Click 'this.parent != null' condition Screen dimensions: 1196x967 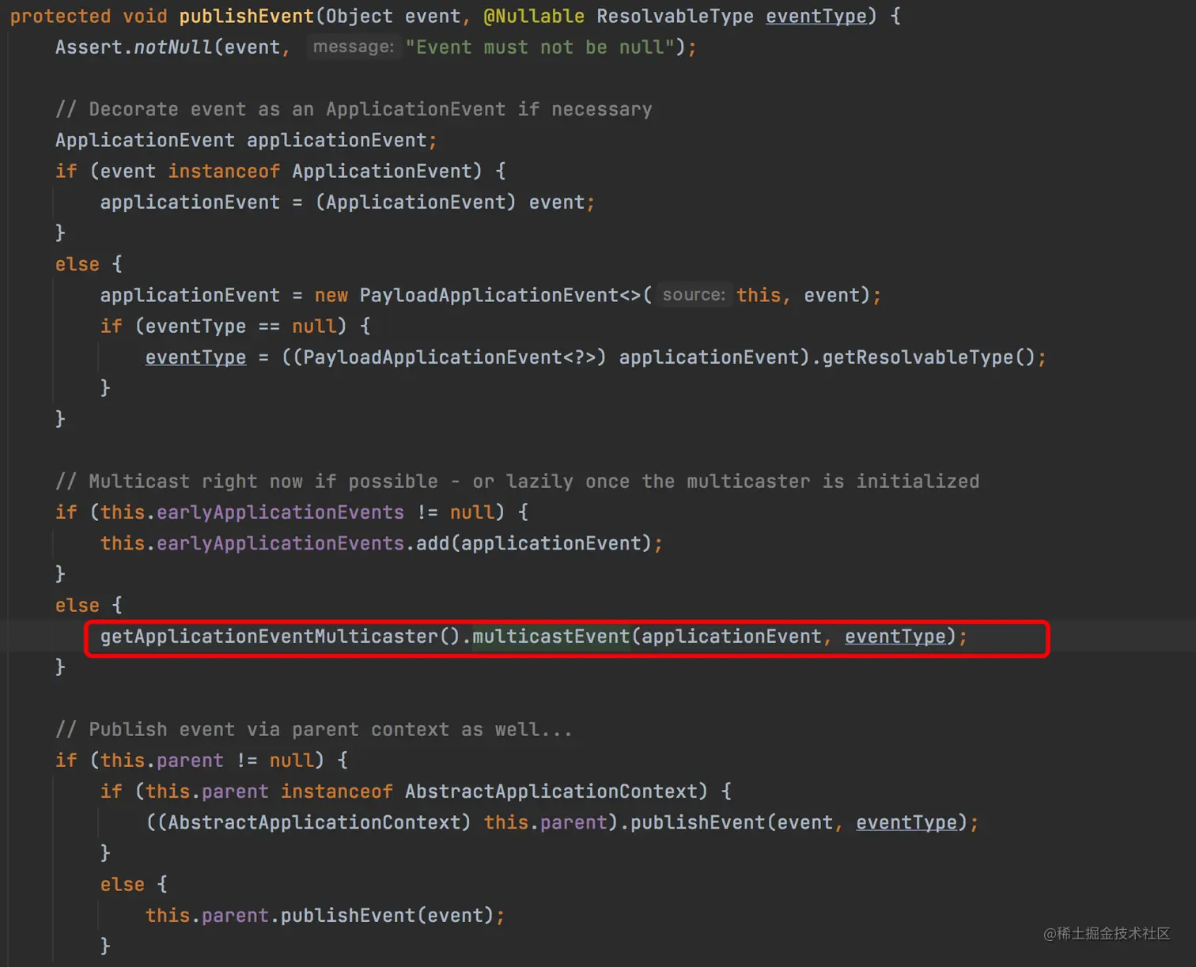pyautogui.click(x=206, y=761)
